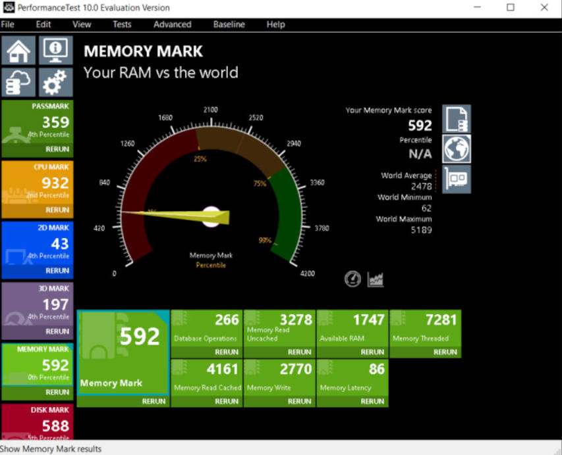Rerun the Available RAM test

[372, 352]
